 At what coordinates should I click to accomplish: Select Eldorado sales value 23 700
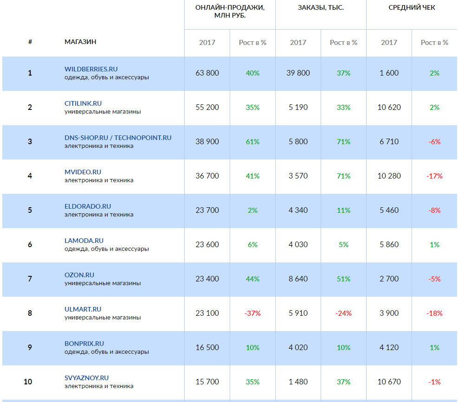(207, 210)
